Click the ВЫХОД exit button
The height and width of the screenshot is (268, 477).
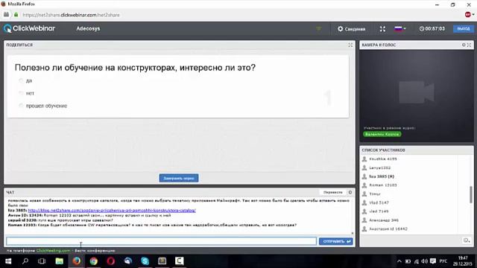click(x=464, y=28)
